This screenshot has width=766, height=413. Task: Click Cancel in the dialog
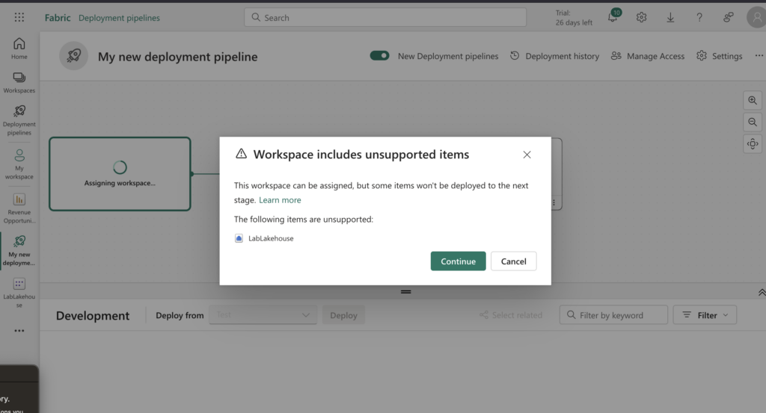pyautogui.click(x=513, y=261)
